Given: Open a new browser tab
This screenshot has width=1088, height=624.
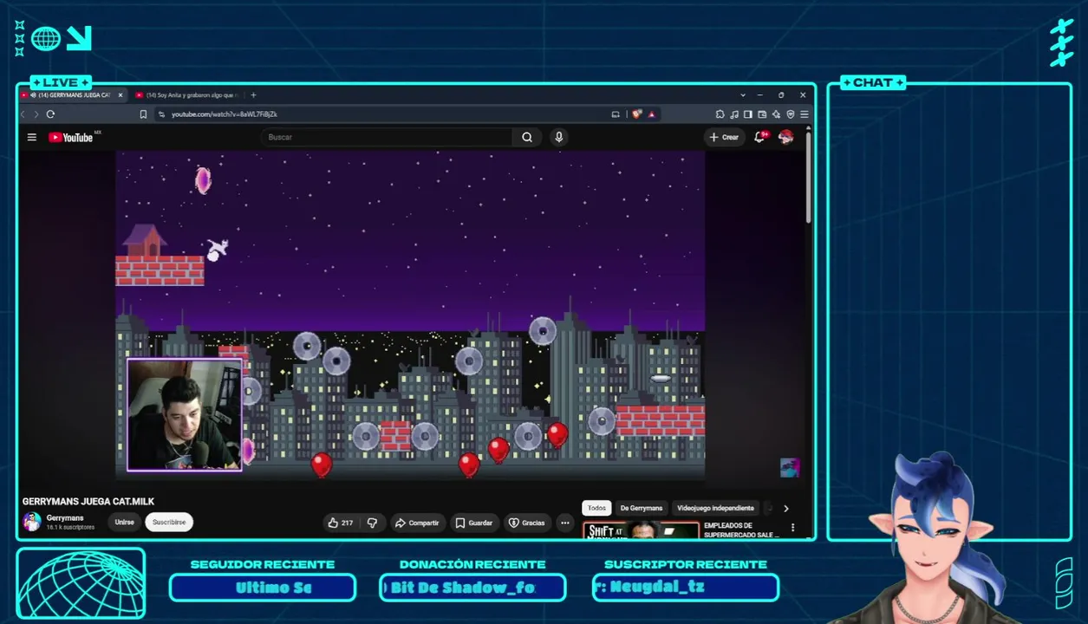Looking at the screenshot, I should [x=253, y=94].
